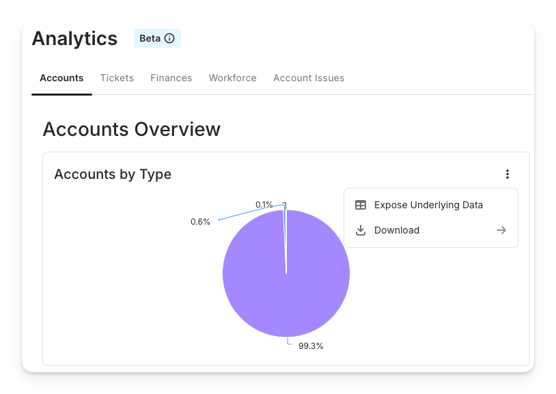556x394 pixels.
Task: Click the 0.1% pie chart label
Action: coord(264,204)
